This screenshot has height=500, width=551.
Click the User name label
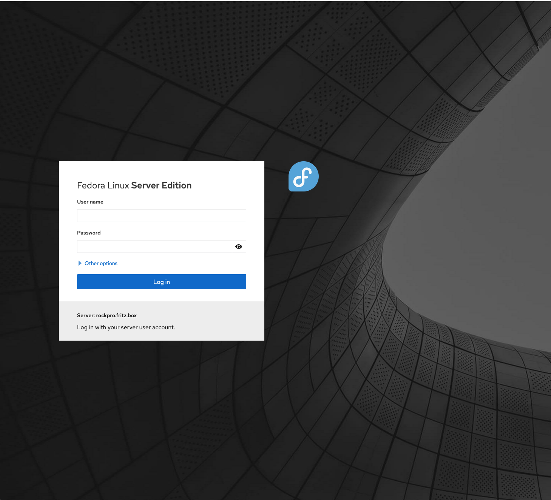click(90, 202)
